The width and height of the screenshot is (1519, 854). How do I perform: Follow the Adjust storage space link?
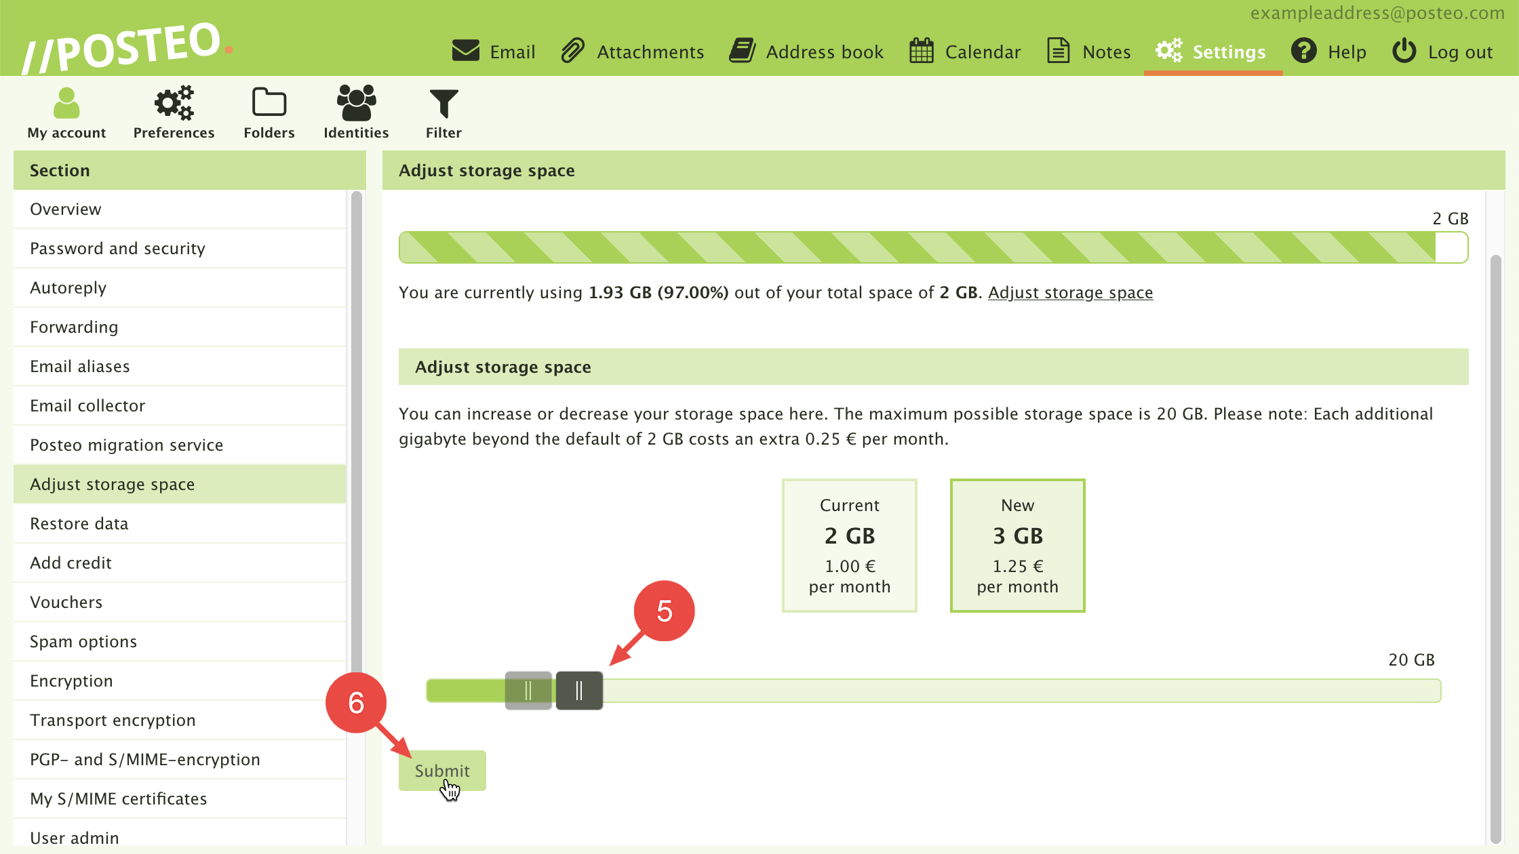(x=1070, y=293)
